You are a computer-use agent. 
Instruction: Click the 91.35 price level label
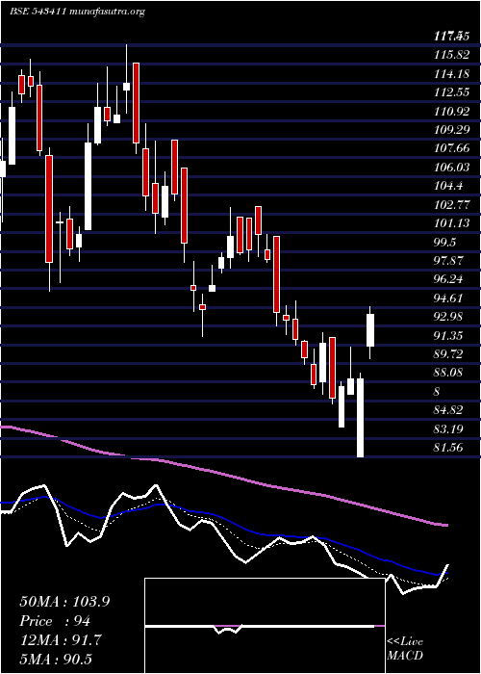point(448,336)
